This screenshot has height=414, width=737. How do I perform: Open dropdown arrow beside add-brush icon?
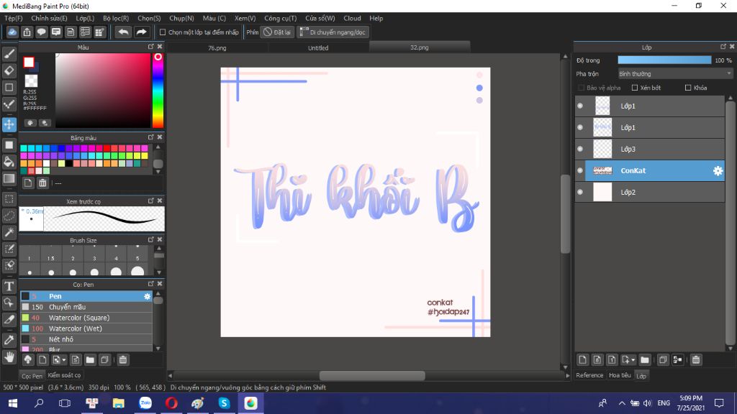coord(64,360)
